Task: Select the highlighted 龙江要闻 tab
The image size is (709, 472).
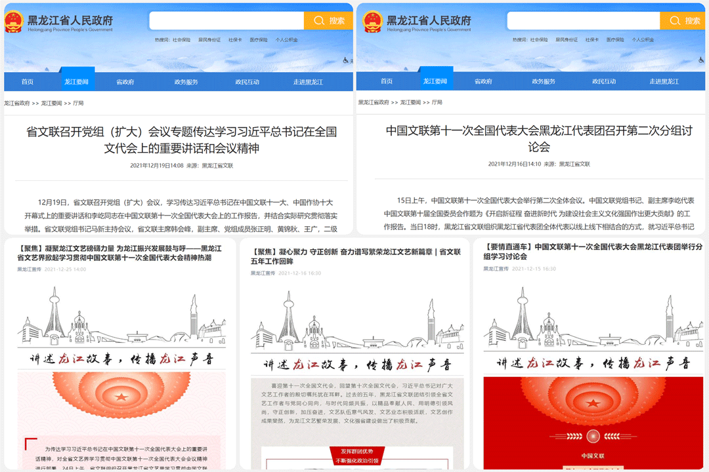Action: pyautogui.click(x=77, y=81)
